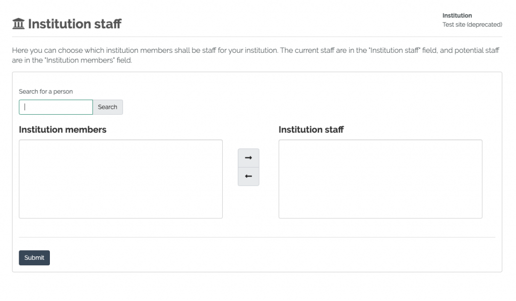Select the Institution members list box

pyautogui.click(x=120, y=179)
